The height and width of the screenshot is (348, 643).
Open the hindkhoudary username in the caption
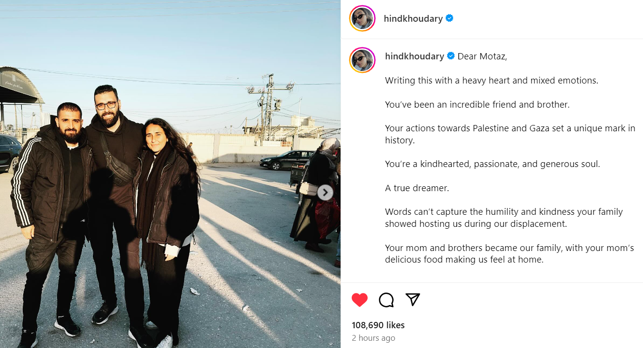(414, 56)
